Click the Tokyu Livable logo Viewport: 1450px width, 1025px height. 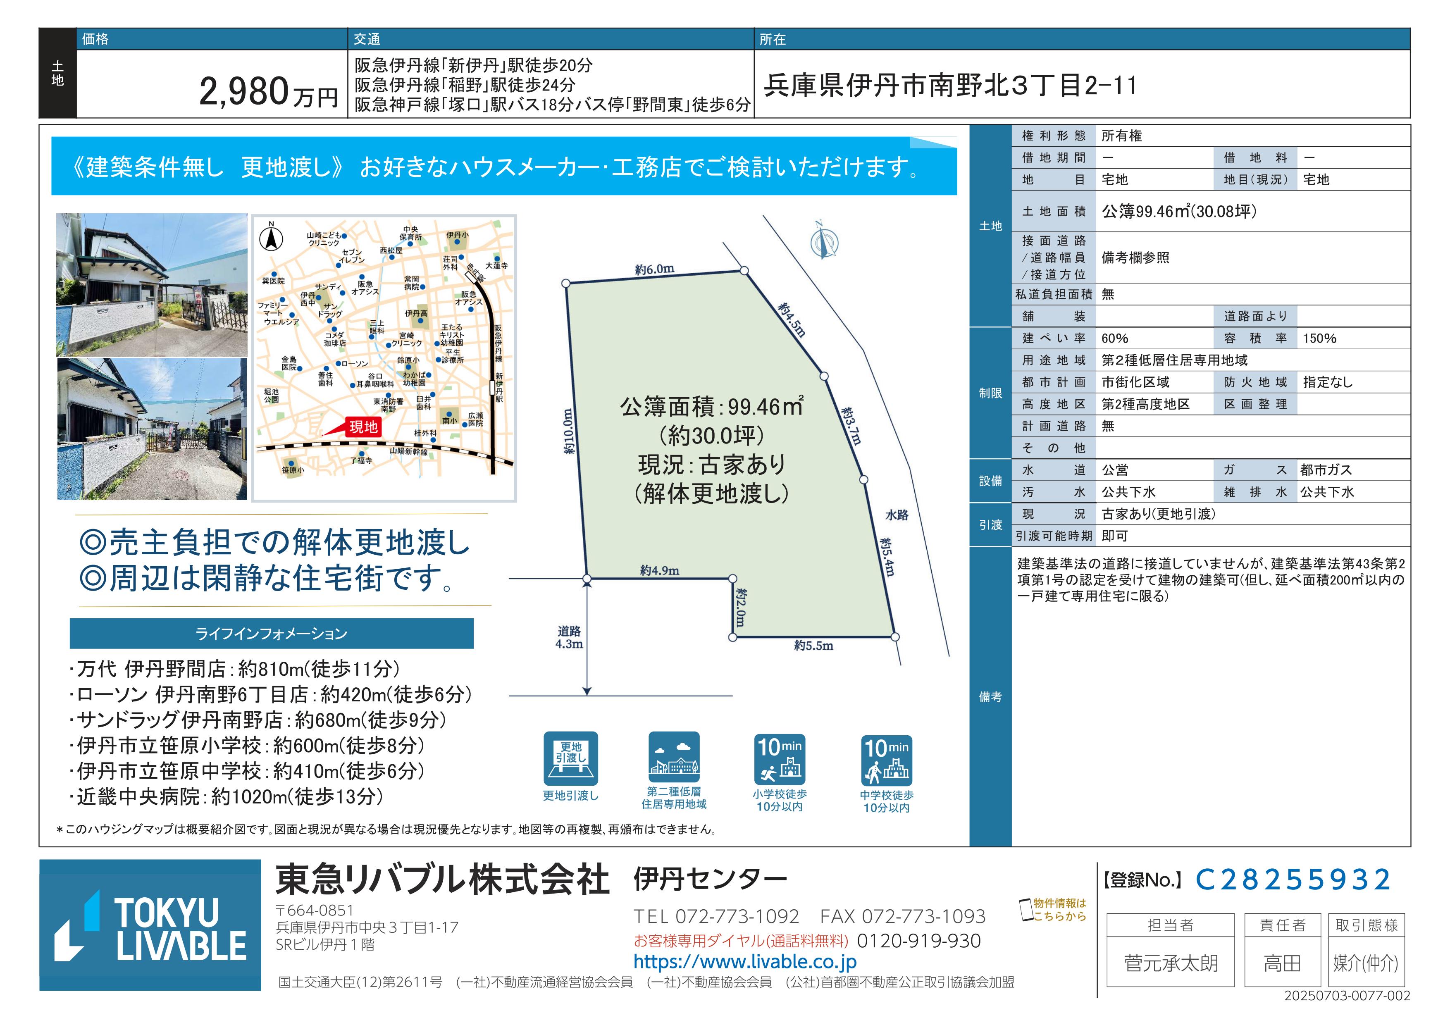click(150, 925)
